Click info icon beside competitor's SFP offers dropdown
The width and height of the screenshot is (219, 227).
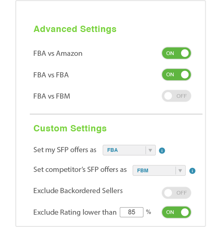coord(192,171)
